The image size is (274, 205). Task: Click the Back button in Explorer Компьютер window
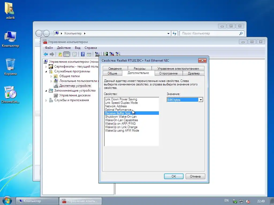click(x=39, y=33)
